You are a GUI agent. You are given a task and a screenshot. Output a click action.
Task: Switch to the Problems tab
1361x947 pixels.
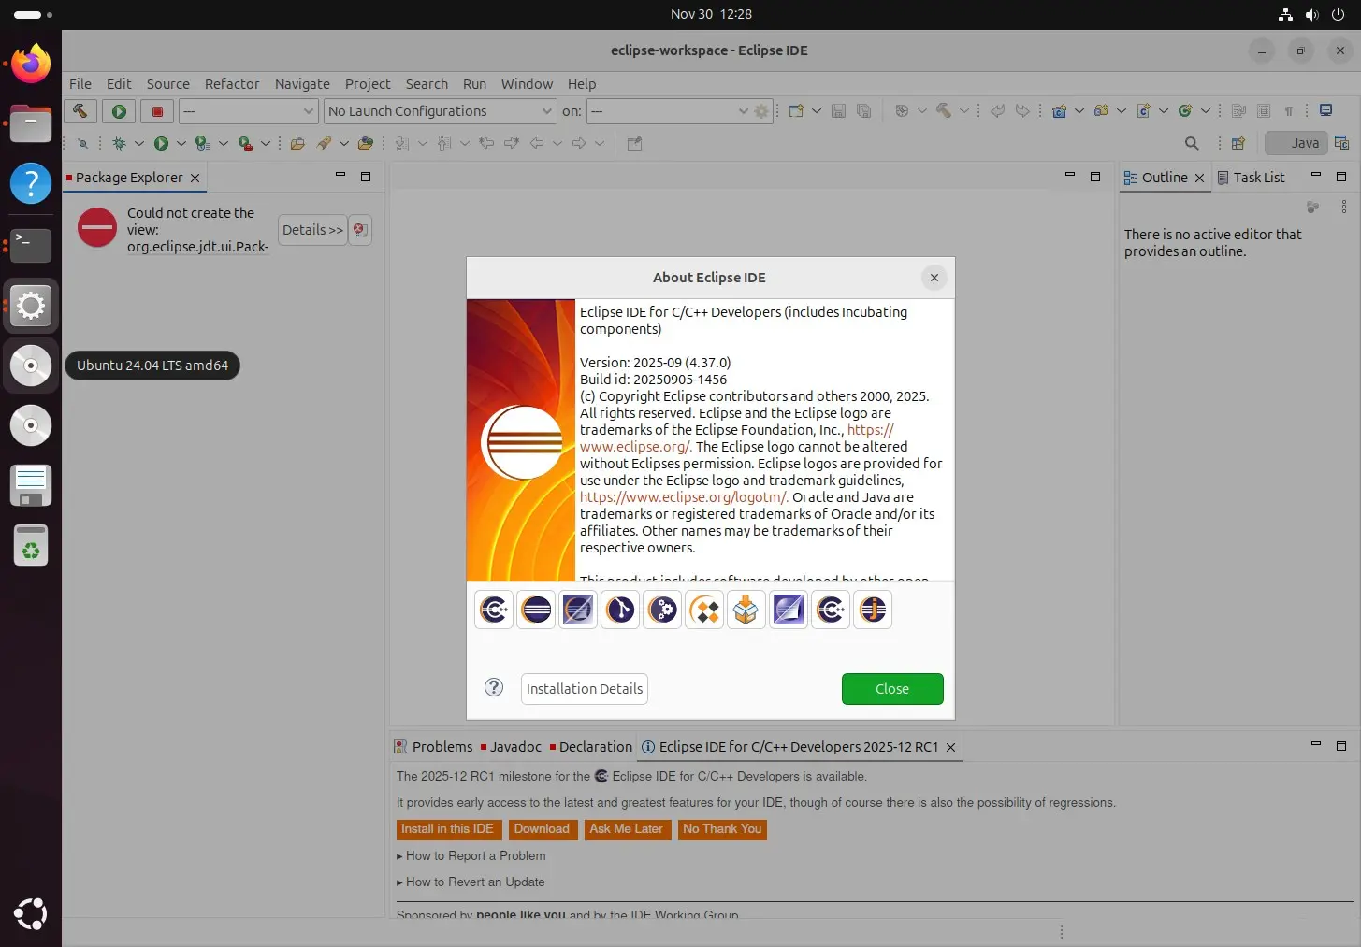[433, 747]
